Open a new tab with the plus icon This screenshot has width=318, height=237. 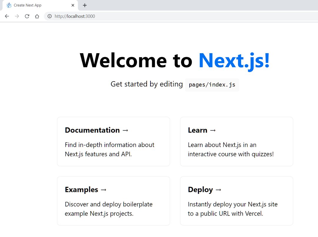[x=85, y=5]
